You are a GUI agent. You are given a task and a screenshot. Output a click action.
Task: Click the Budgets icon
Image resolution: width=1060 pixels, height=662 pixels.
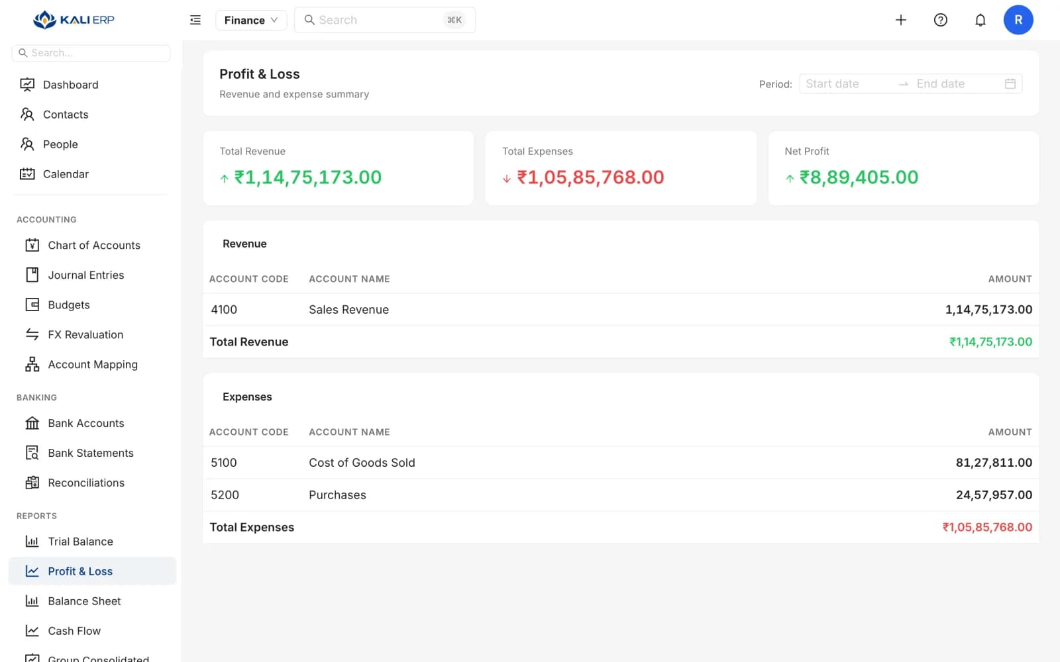[32, 305]
